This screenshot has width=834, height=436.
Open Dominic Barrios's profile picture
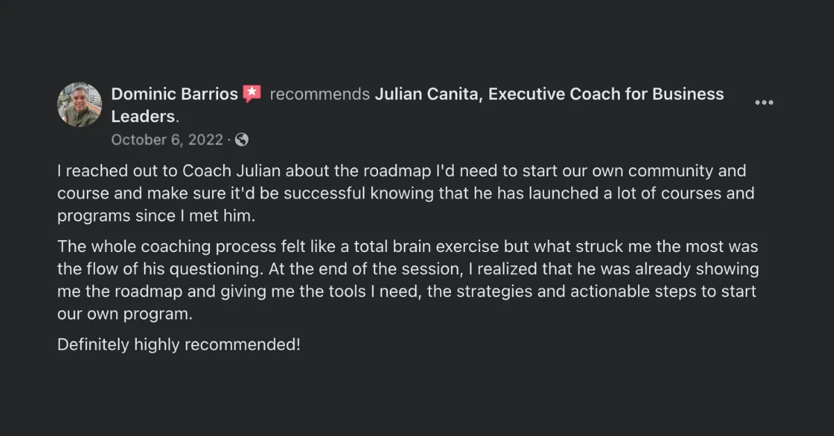click(x=79, y=105)
